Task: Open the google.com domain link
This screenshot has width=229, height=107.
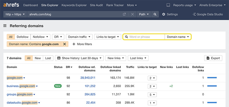Action: click(x=15, y=78)
